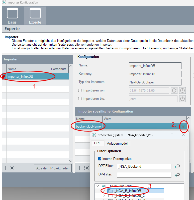Select _NGA_B_InfluxDB in the tree
The height and width of the screenshot is (200, 194).
136,191
